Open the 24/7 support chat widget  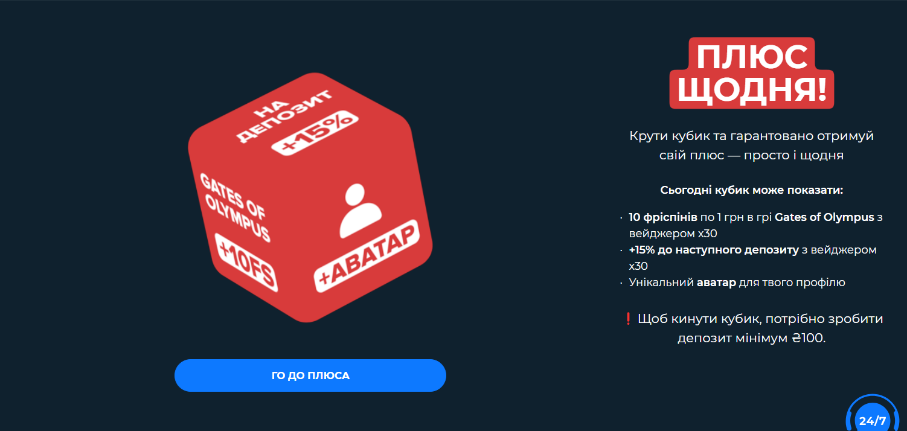(x=873, y=417)
